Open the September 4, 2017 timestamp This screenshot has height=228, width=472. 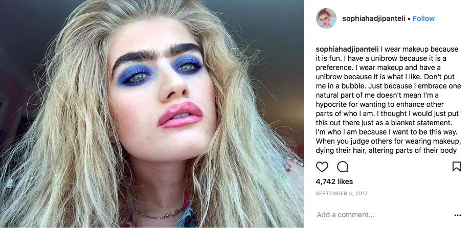342,194
